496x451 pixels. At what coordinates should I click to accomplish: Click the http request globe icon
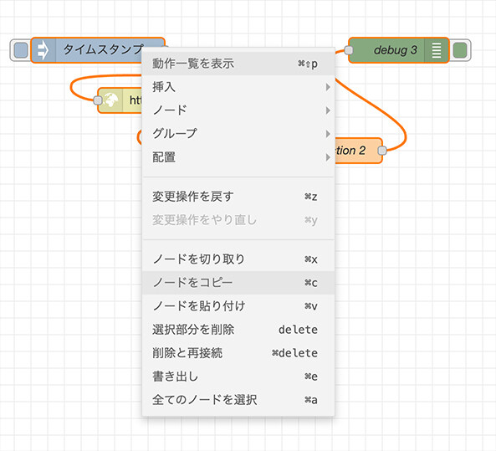110,100
